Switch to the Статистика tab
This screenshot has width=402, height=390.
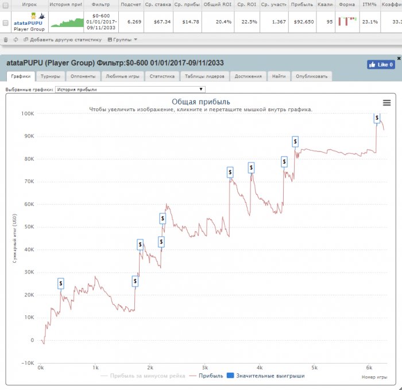click(162, 76)
